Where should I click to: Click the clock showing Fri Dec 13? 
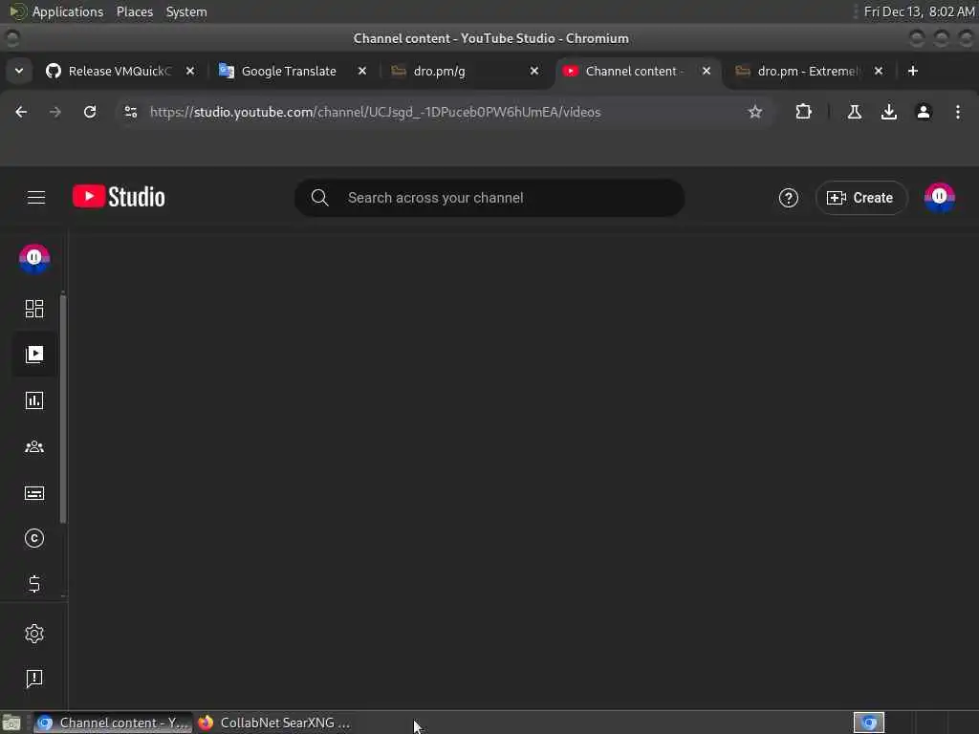click(919, 11)
